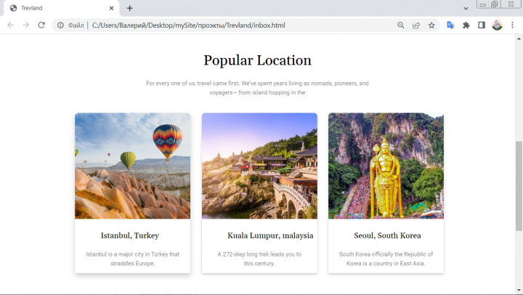Select the 'Seoul, South Korea' card title
The height and width of the screenshot is (295, 523).
[x=387, y=235]
